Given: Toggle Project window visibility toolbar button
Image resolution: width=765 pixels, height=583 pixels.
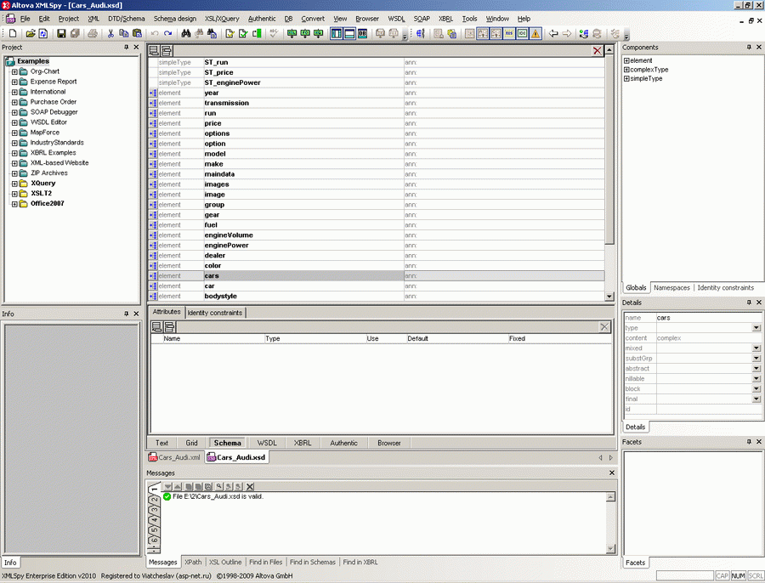Looking at the screenshot, I should [337, 33].
